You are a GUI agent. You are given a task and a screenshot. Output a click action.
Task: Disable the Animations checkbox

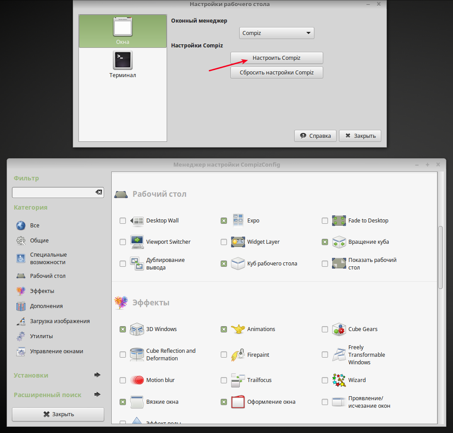pos(224,329)
